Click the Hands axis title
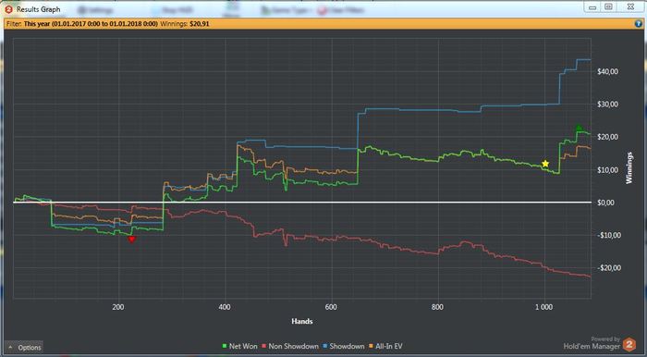 click(x=302, y=321)
